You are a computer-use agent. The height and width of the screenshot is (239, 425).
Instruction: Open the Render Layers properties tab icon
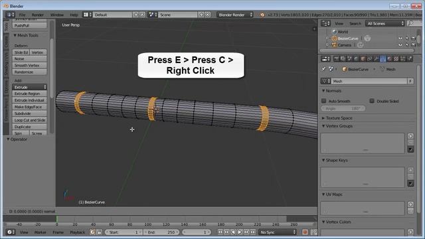coord(343,58)
